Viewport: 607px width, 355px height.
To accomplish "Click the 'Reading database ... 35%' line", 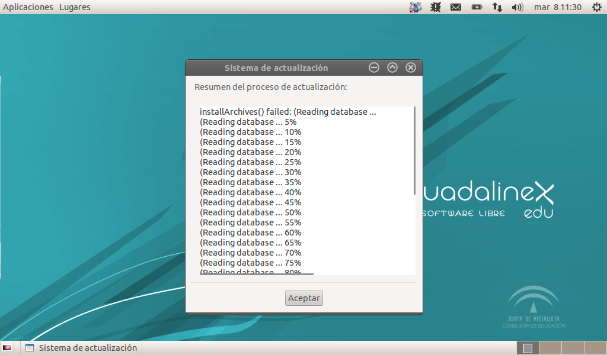I will (x=251, y=182).
